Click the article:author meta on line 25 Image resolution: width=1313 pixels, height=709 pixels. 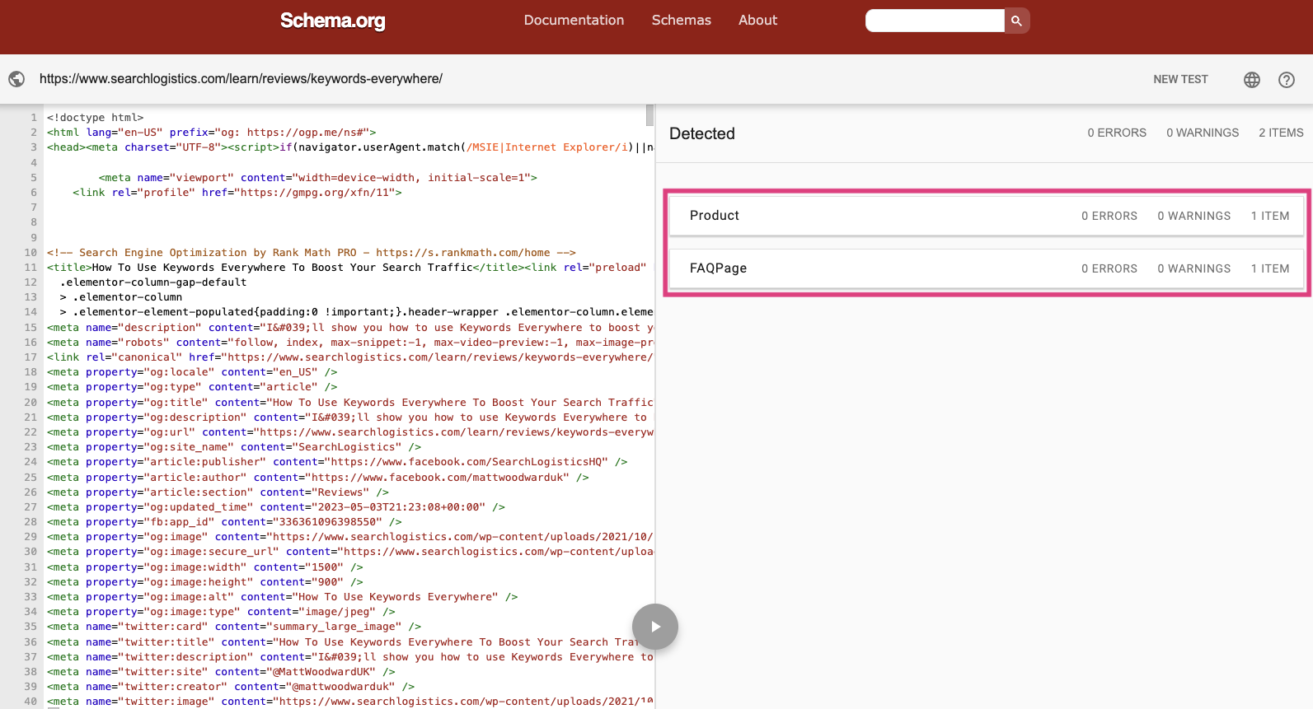click(x=318, y=478)
